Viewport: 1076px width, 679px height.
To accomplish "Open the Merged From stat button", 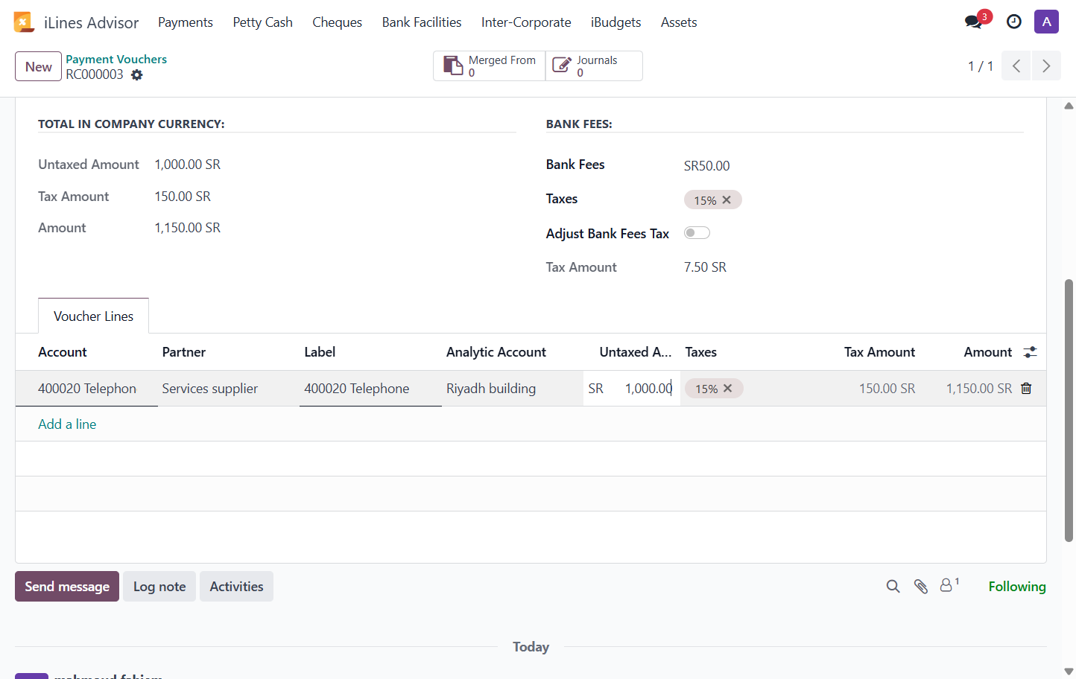I will [490, 66].
